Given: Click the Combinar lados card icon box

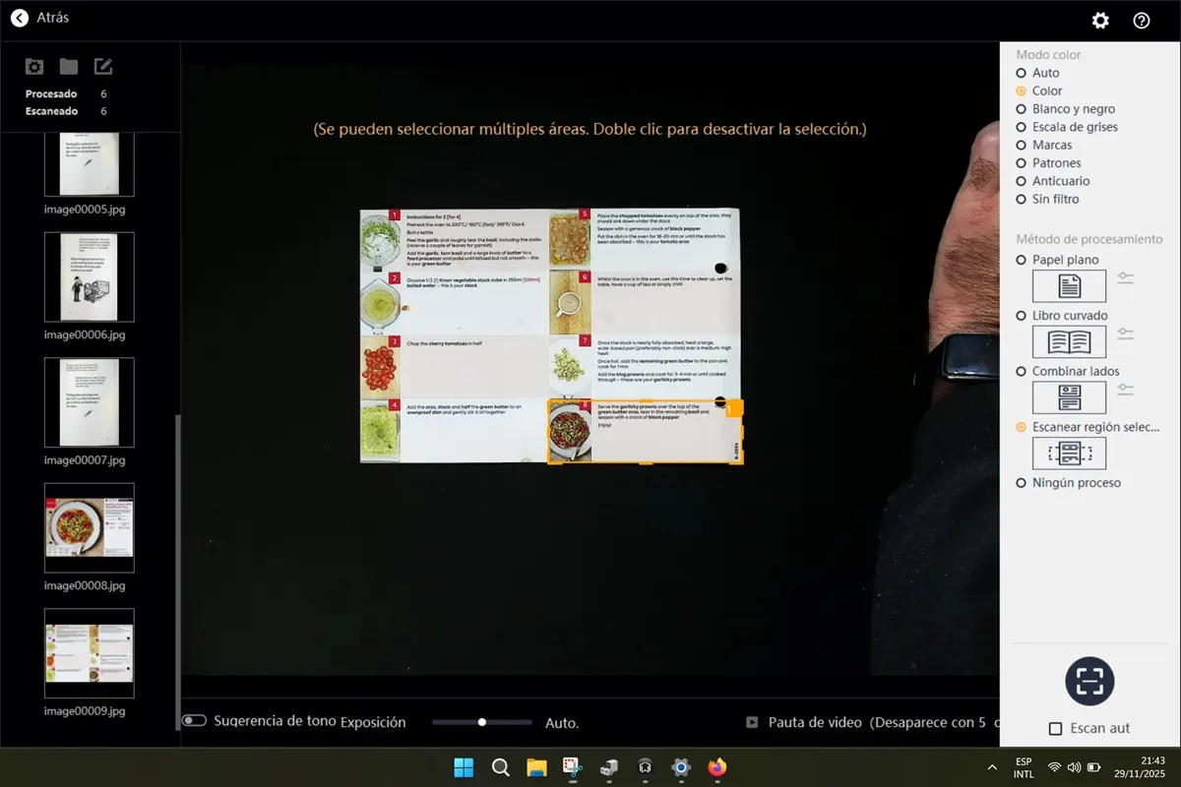Looking at the screenshot, I should [x=1069, y=397].
